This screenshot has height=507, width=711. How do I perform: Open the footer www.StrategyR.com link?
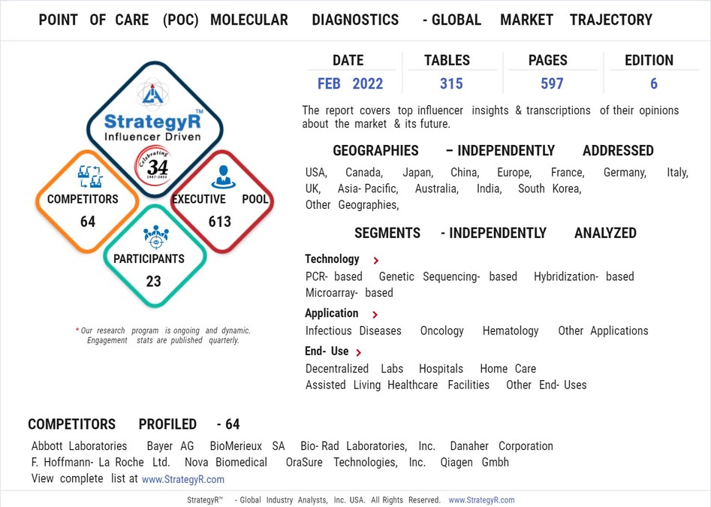(481, 499)
